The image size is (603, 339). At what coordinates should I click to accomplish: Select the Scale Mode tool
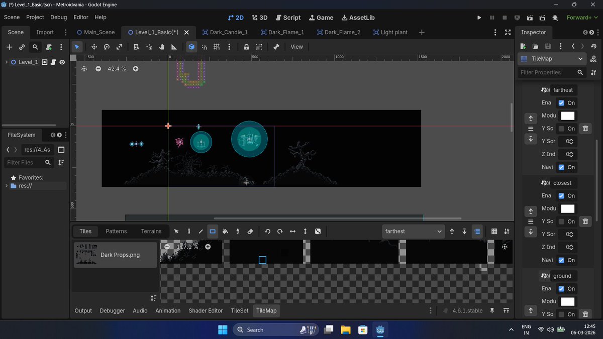point(119,47)
